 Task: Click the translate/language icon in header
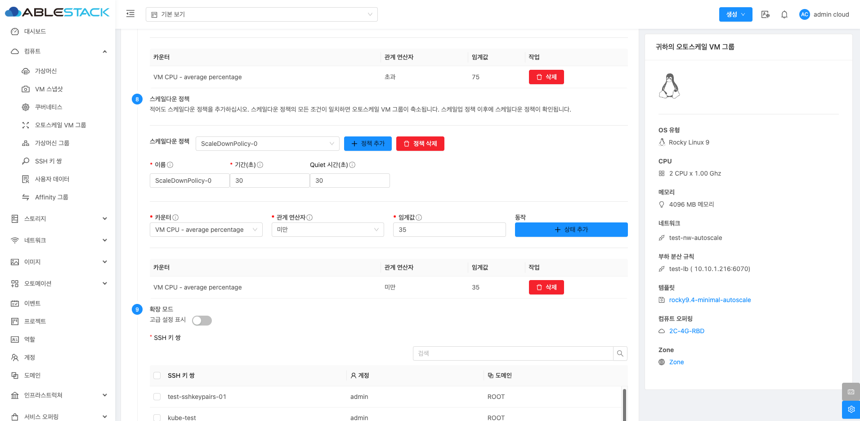click(765, 14)
